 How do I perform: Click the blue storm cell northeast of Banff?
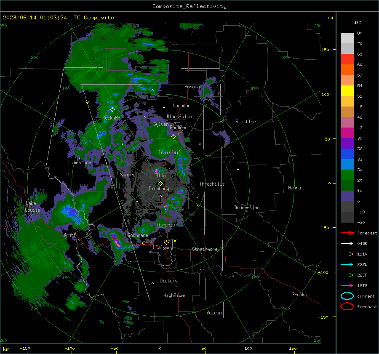pyautogui.click(x=72, y=213)
